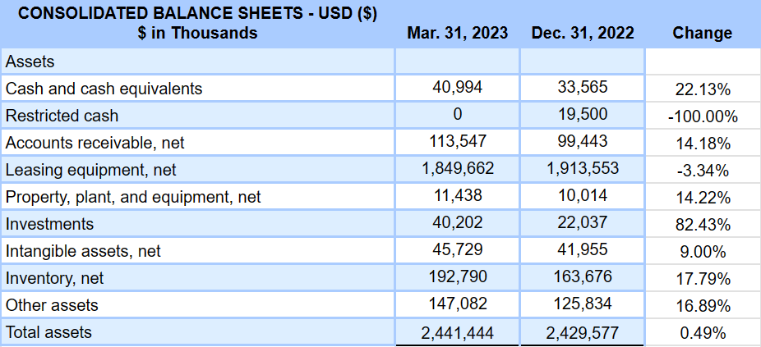The height and width of the screenshot is (347, 761).
Task: Select cell with value 41,955
Action: click(583, 251)
